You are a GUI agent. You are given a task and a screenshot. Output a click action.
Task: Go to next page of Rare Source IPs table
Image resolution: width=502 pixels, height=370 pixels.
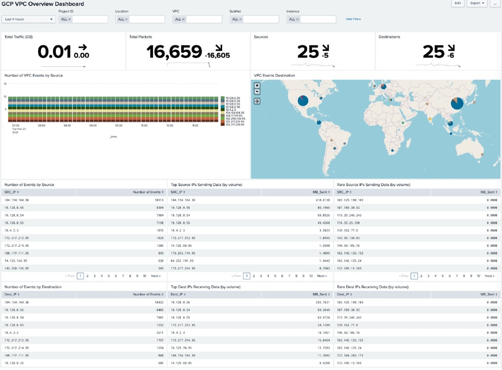[x=489, y=276]
